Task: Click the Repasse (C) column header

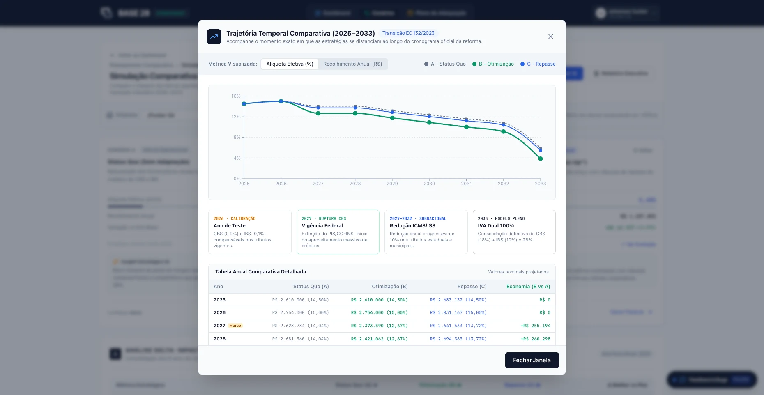Action: 472,287
